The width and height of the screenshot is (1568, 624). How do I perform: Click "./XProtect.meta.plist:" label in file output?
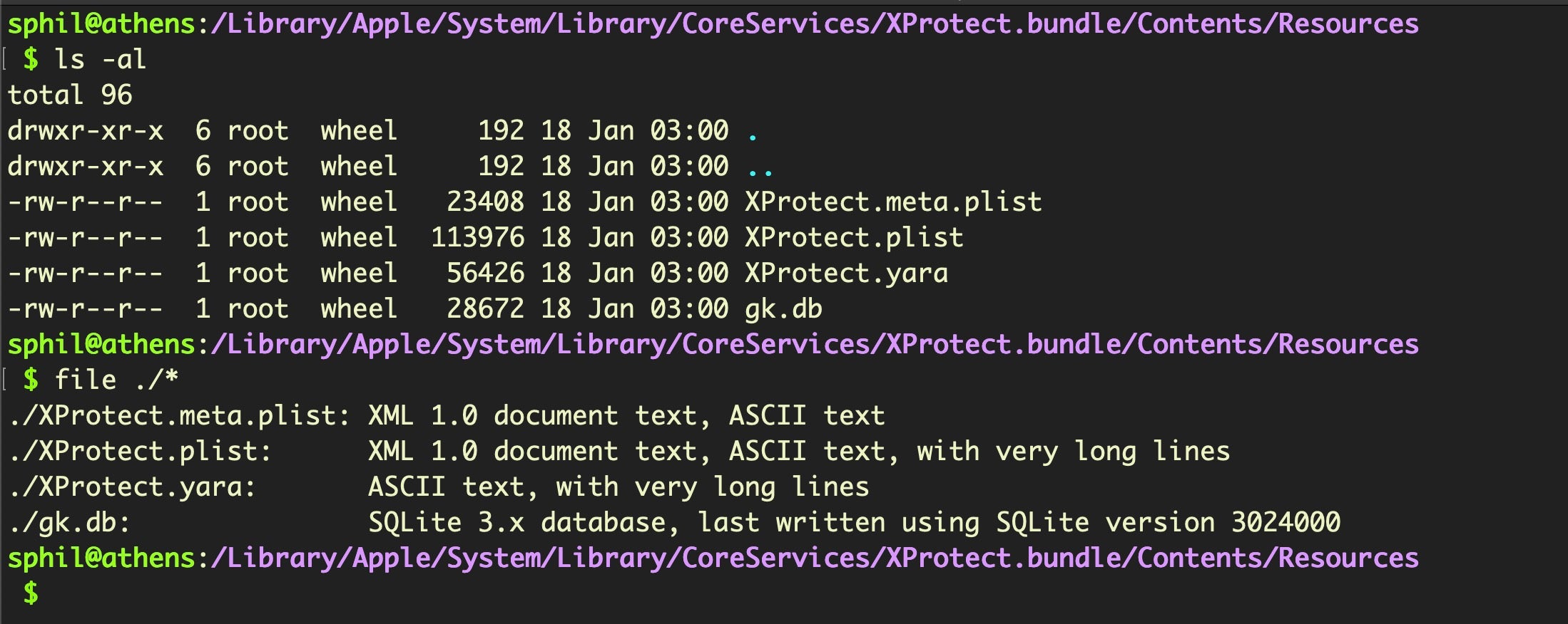[179, 415]
